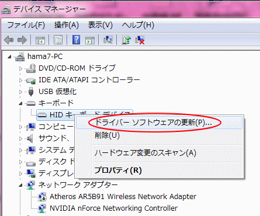
Task: Select the HID キーボード デバイス label
Action: click(85, 115)
